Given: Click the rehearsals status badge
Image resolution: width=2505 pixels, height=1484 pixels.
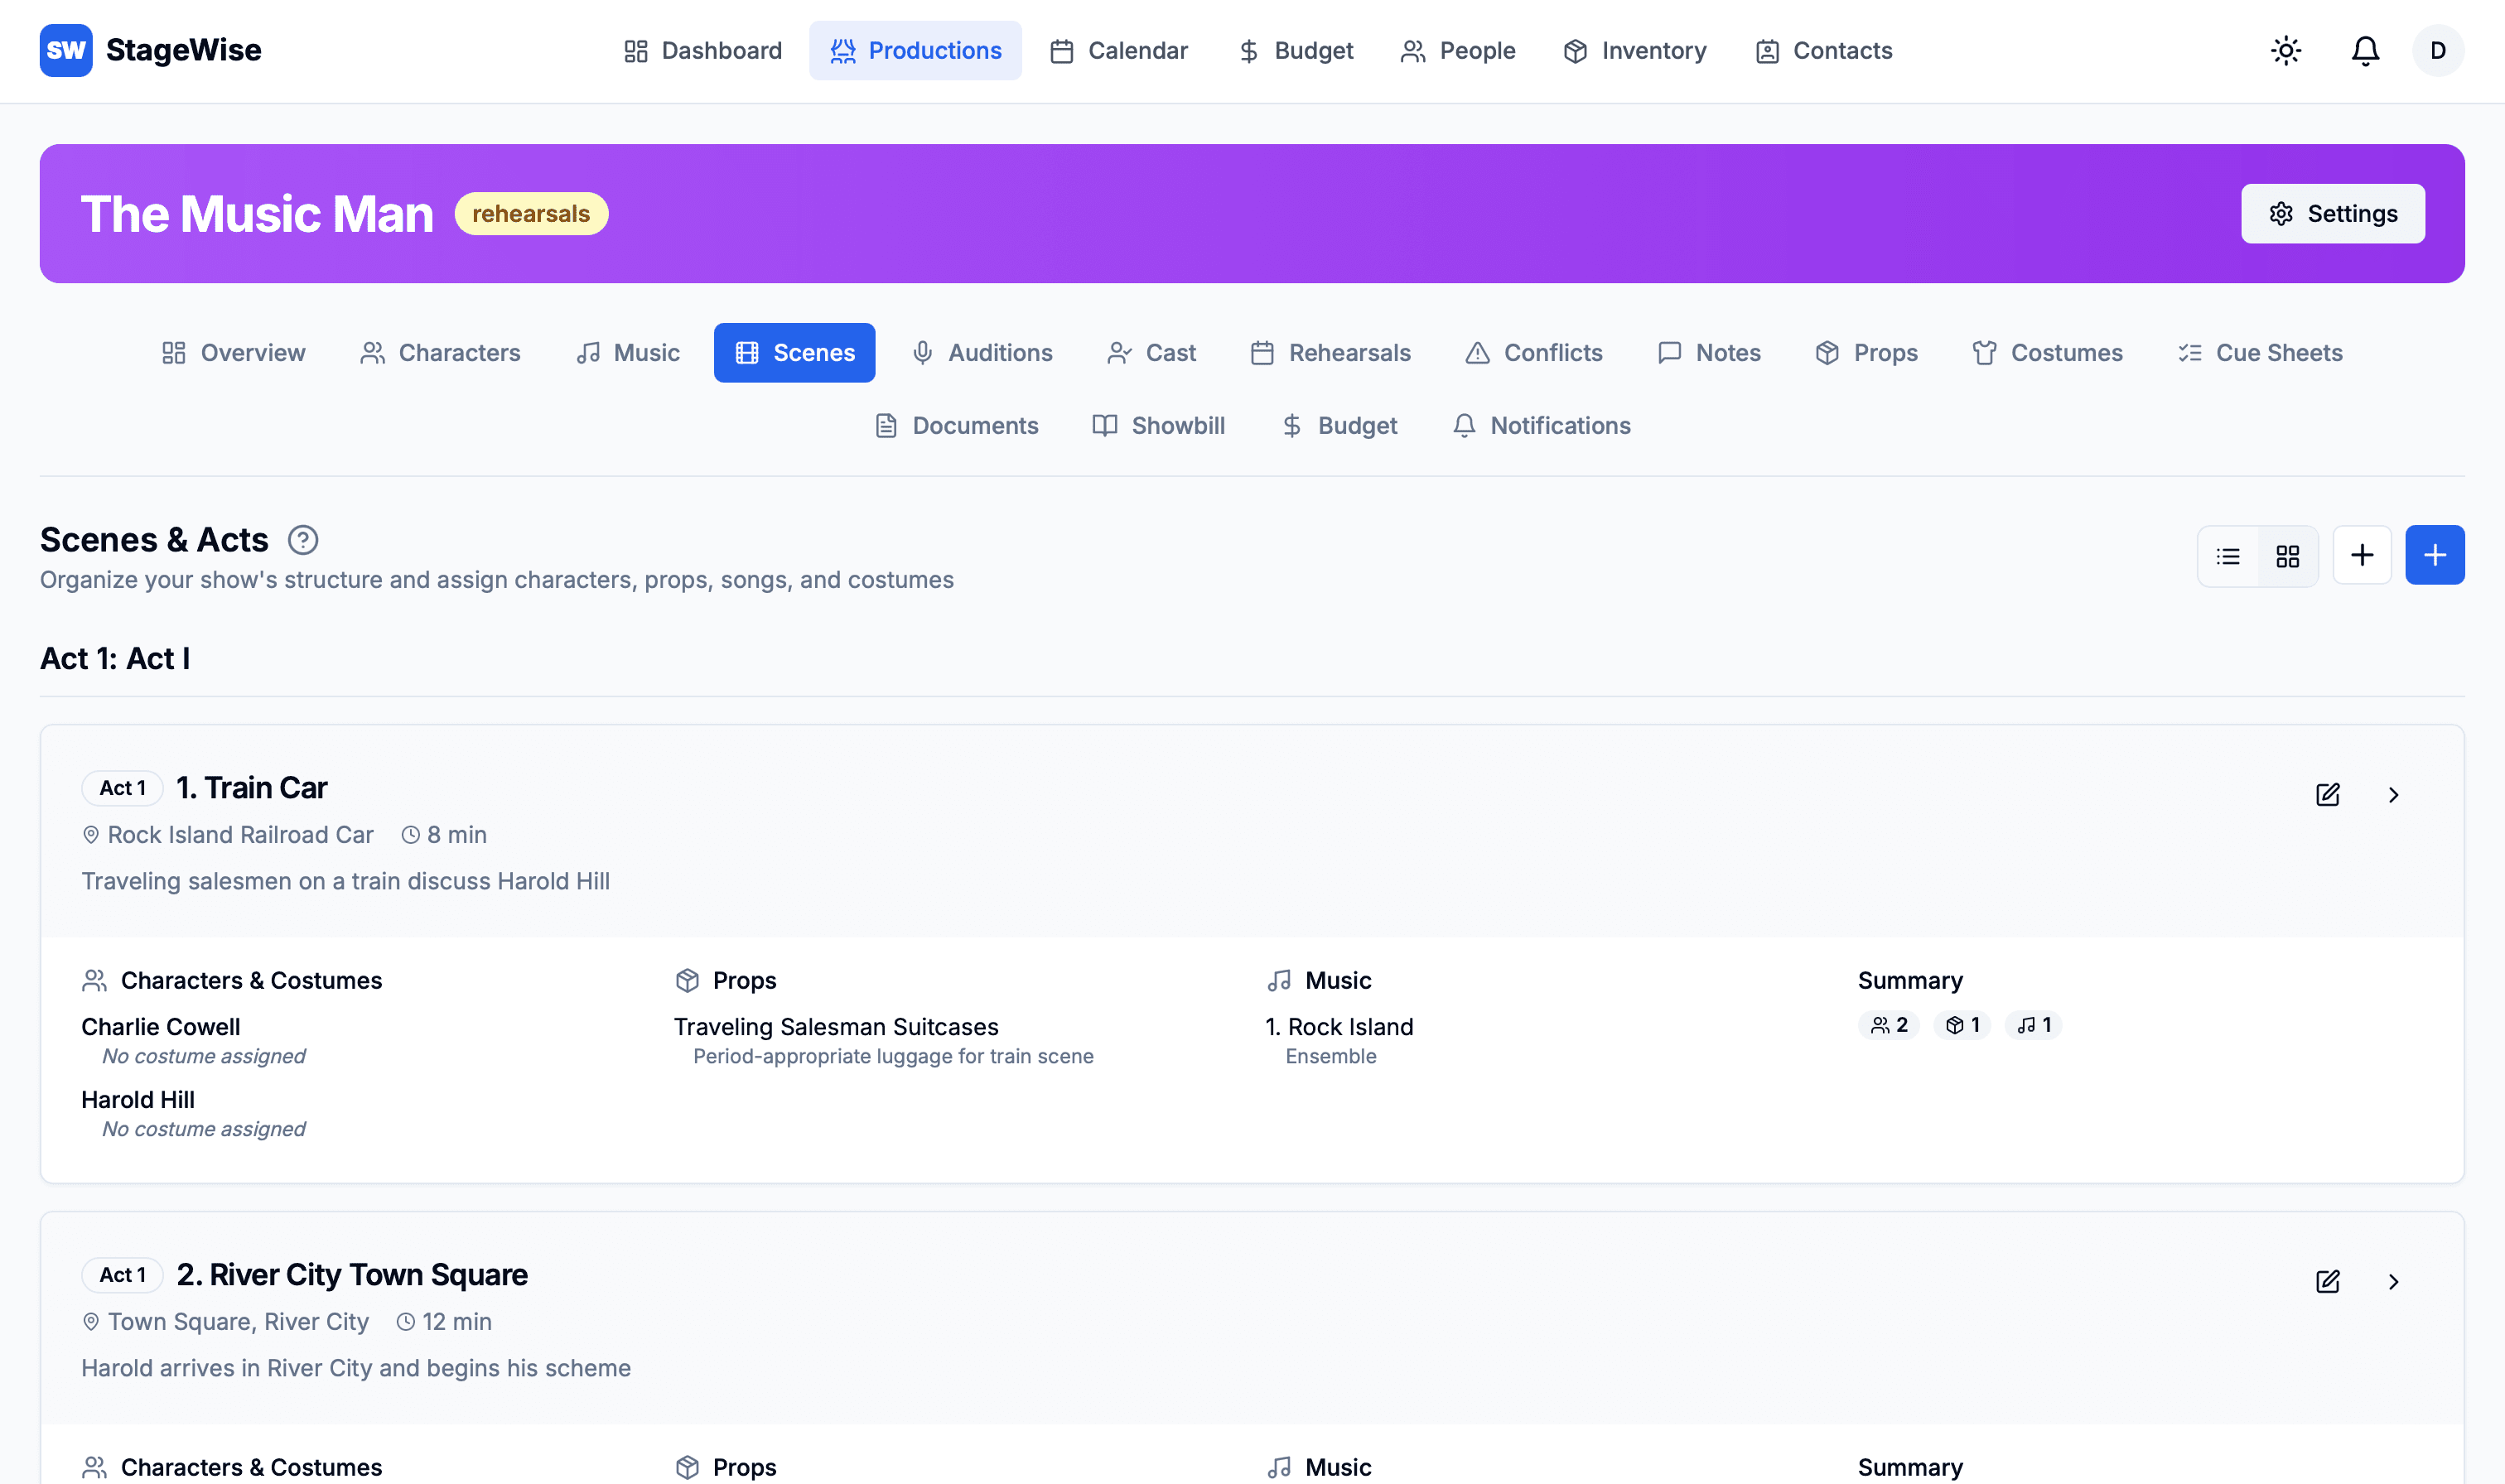Looking at the screenshot, I should pyautogui.click(x=531, y=214).
